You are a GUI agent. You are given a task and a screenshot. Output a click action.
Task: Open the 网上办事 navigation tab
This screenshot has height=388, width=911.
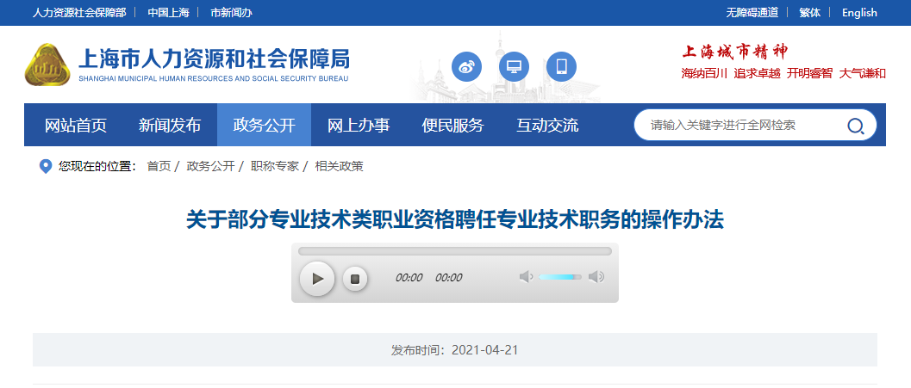point(359,125)
